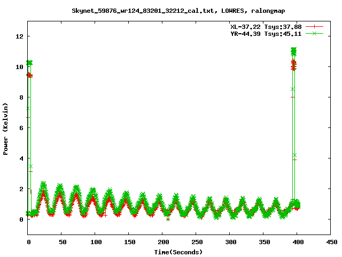Click x-axis tick label 200
Image resolution: width=342 pixels, height=257 pixels.
pyautogui.click(x=164, y=242)
